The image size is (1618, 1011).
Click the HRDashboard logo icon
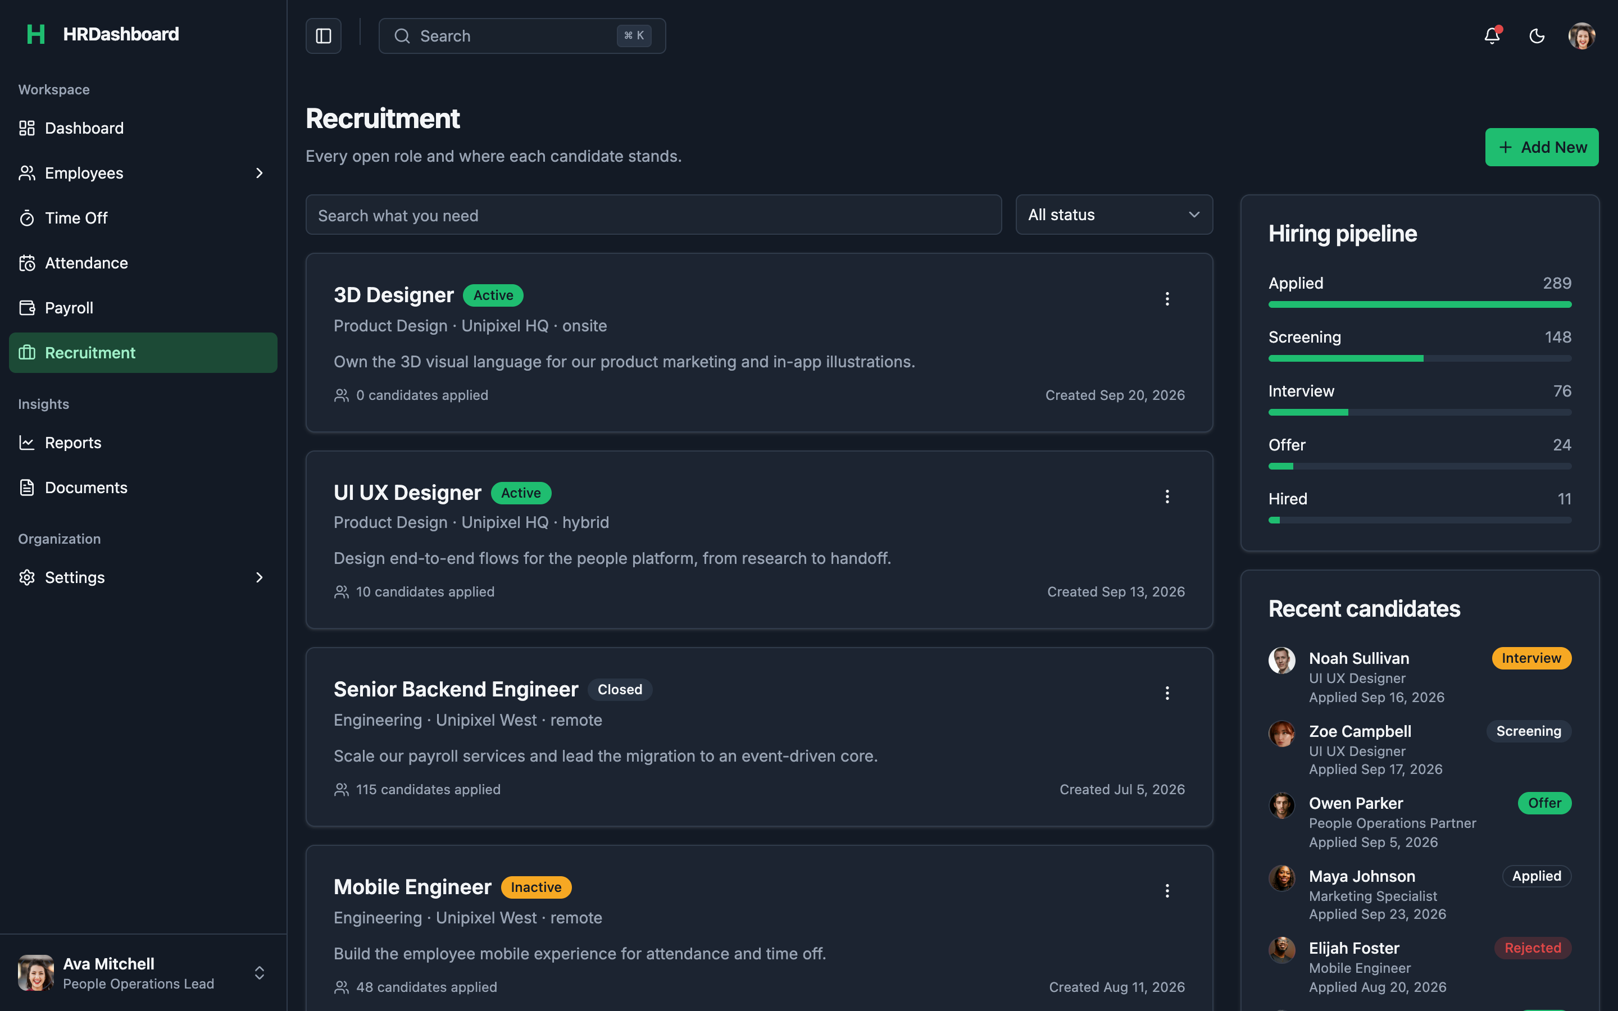click(35, 34)
